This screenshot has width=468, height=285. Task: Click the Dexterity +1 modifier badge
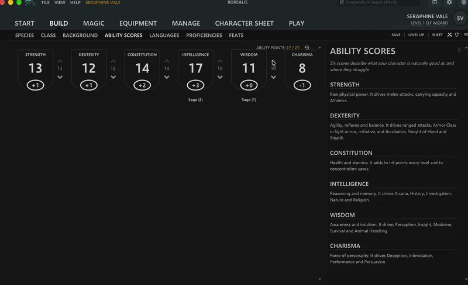tap(89, 85)
